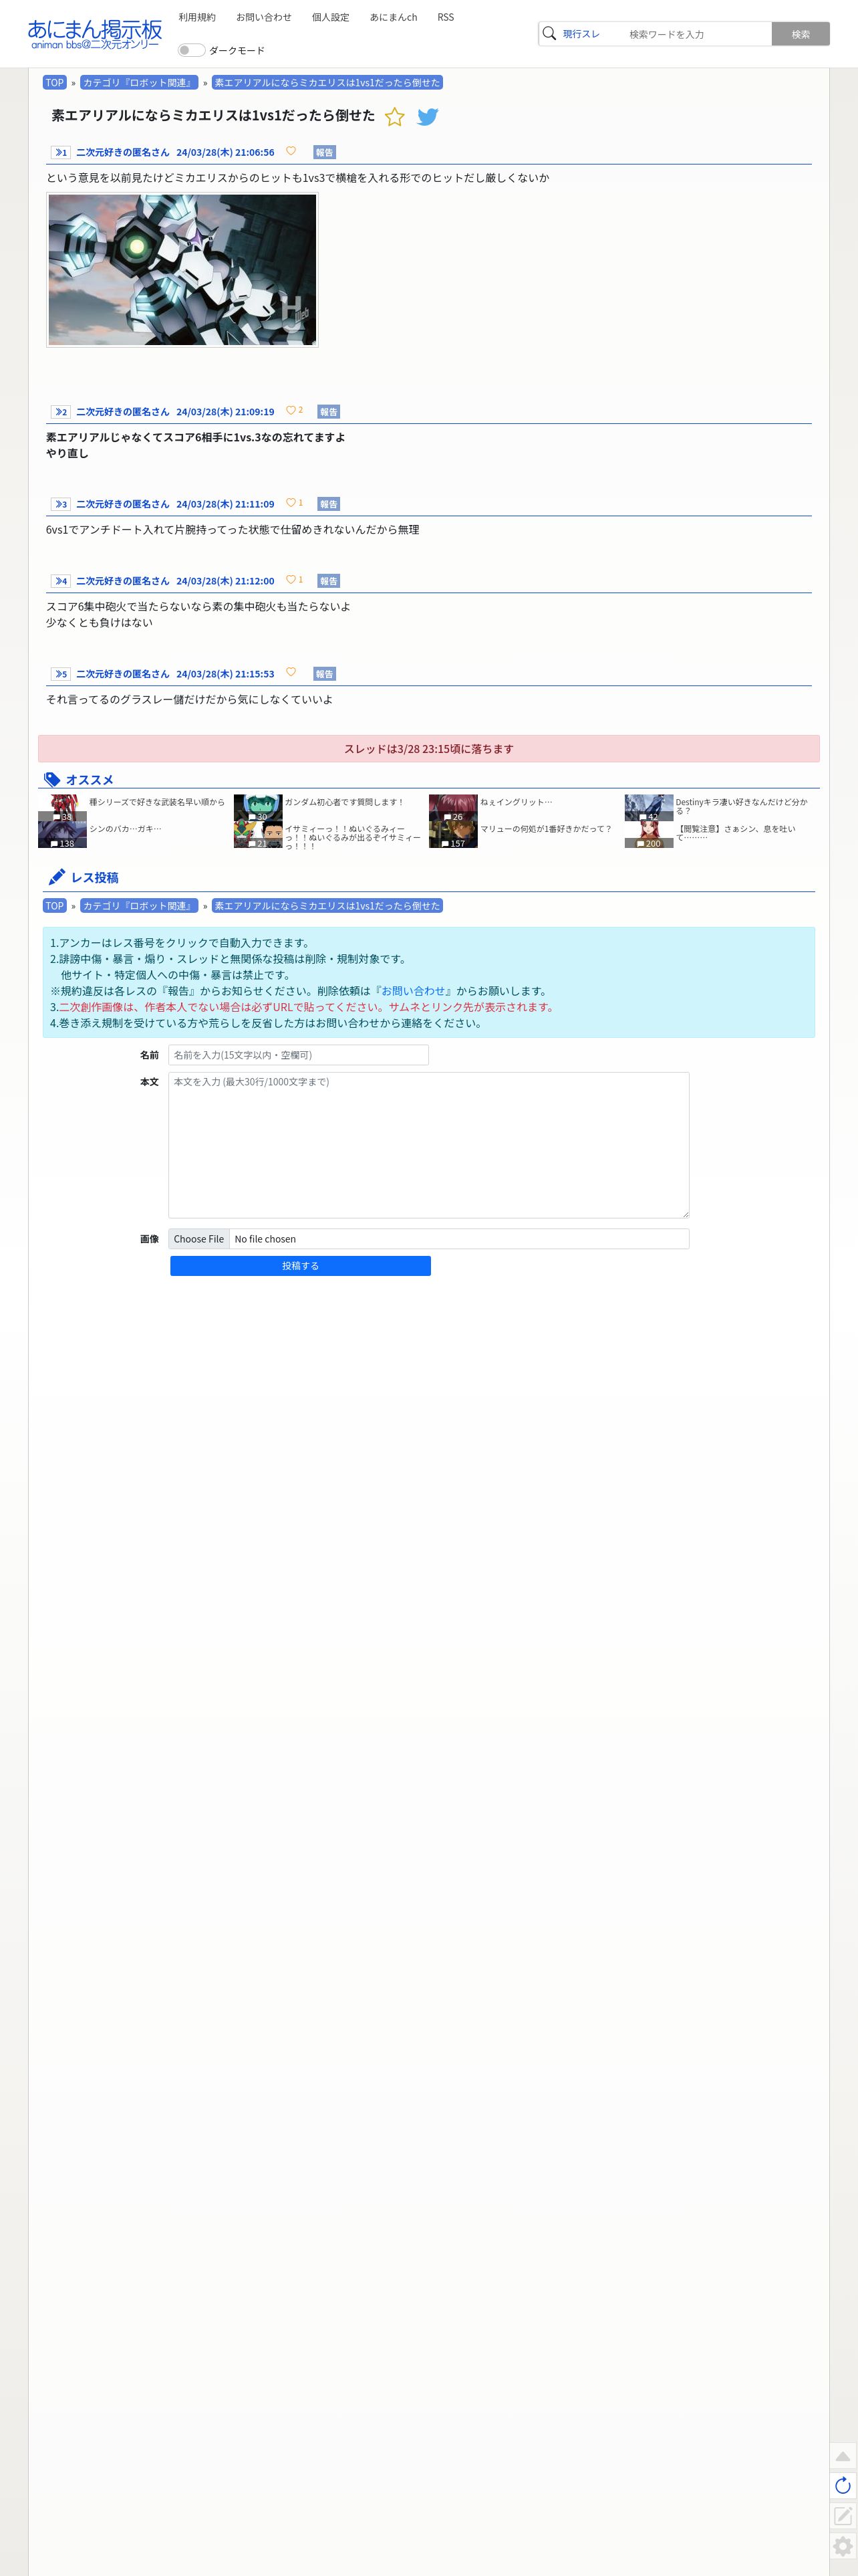Report post 2 with 報告 button
Viewport: 858px width, 2576px height.
coord(329,412)
